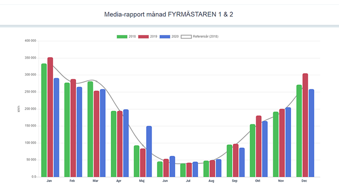Click the Jul label on the x-axis
This screenshot has height=194, width=339.
(x=188, y=180)
